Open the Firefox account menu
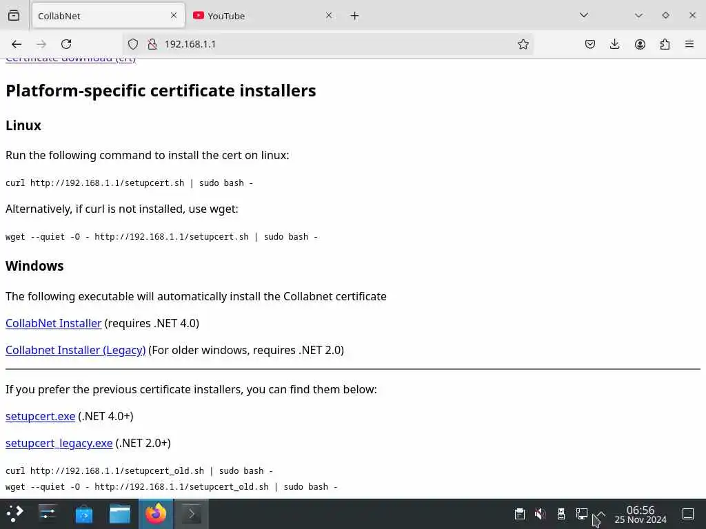The image size is (706, 529). (640, 44)
